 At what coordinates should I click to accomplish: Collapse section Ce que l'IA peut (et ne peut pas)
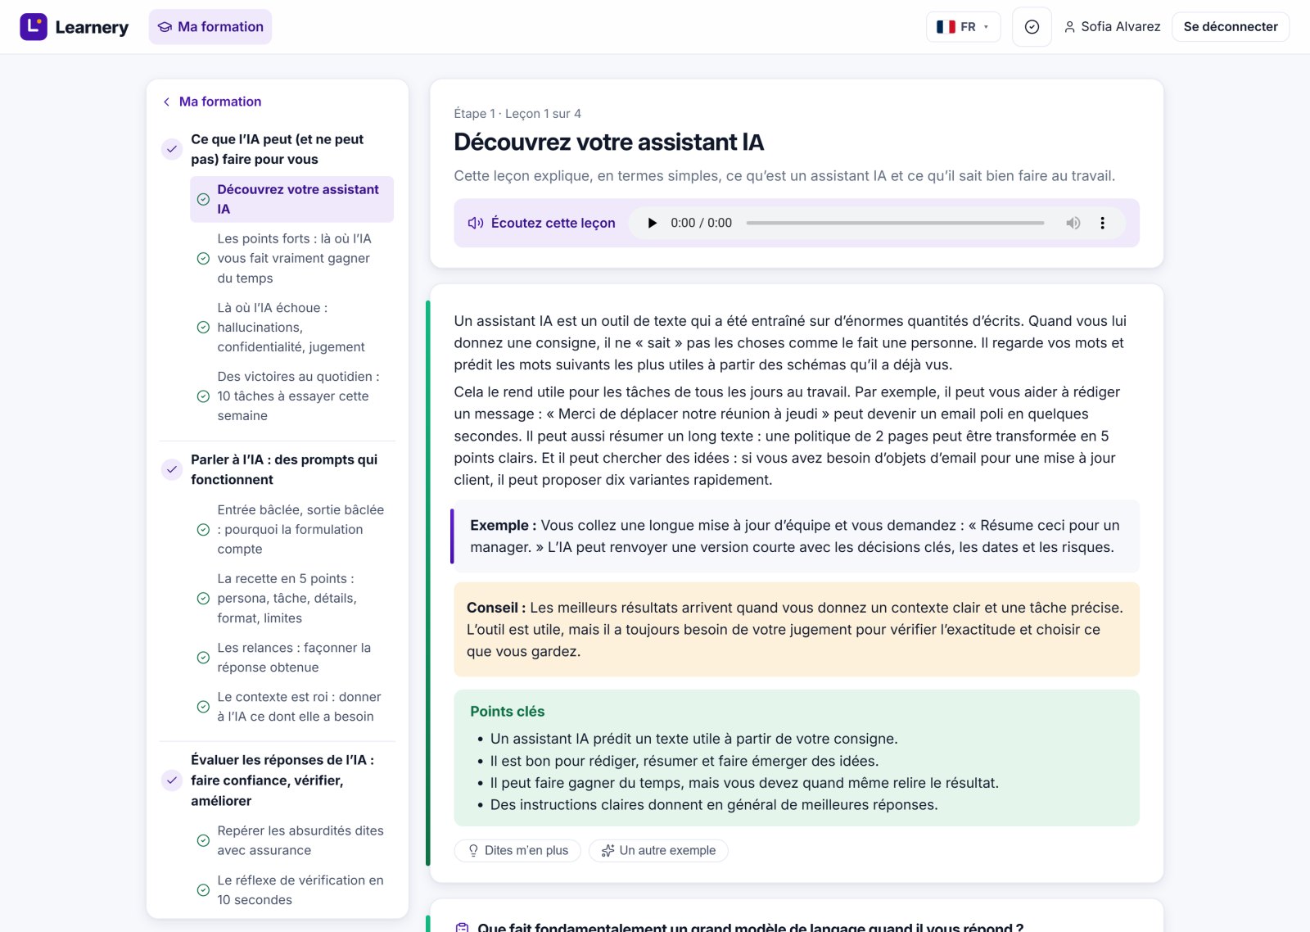pyautogui.click(x=277, y=149)
